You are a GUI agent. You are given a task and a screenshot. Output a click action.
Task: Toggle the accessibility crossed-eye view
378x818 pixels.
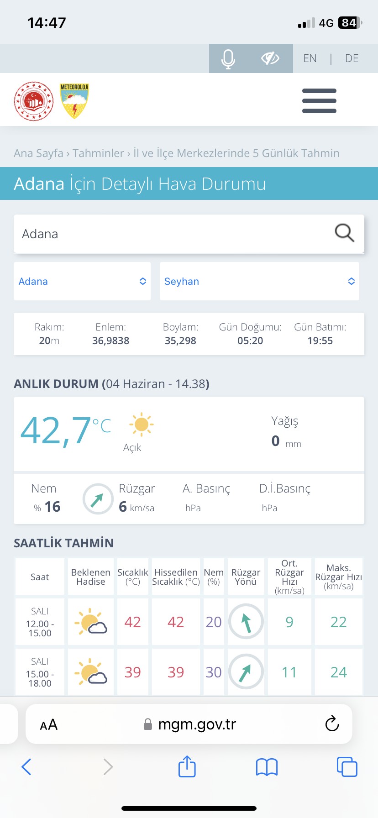coord(270,58)
